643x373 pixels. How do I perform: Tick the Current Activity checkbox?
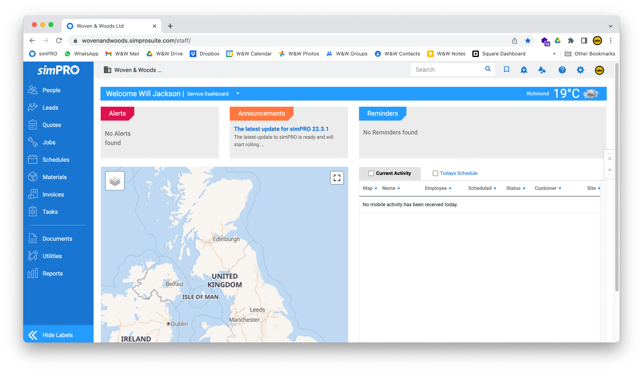point(371,173)
